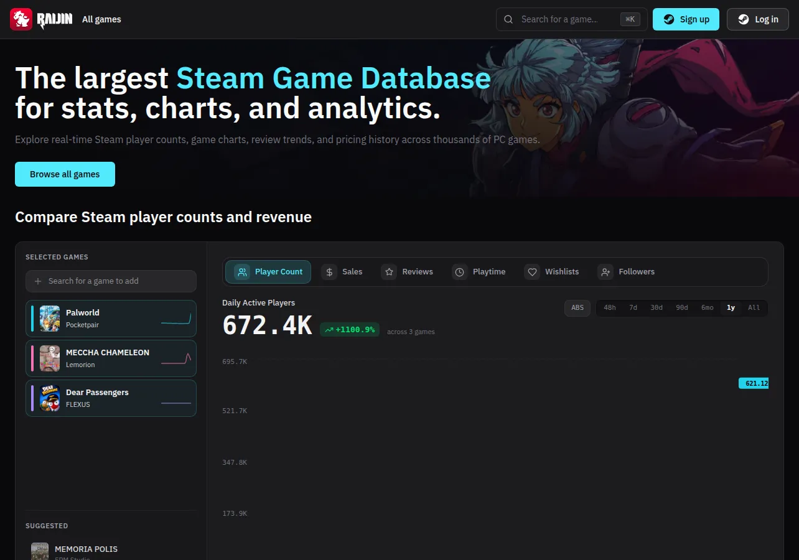Viewport: 799px width, 560px height.
Task: Switch to the Player Count tab
Action: click(x=268, y=272)
